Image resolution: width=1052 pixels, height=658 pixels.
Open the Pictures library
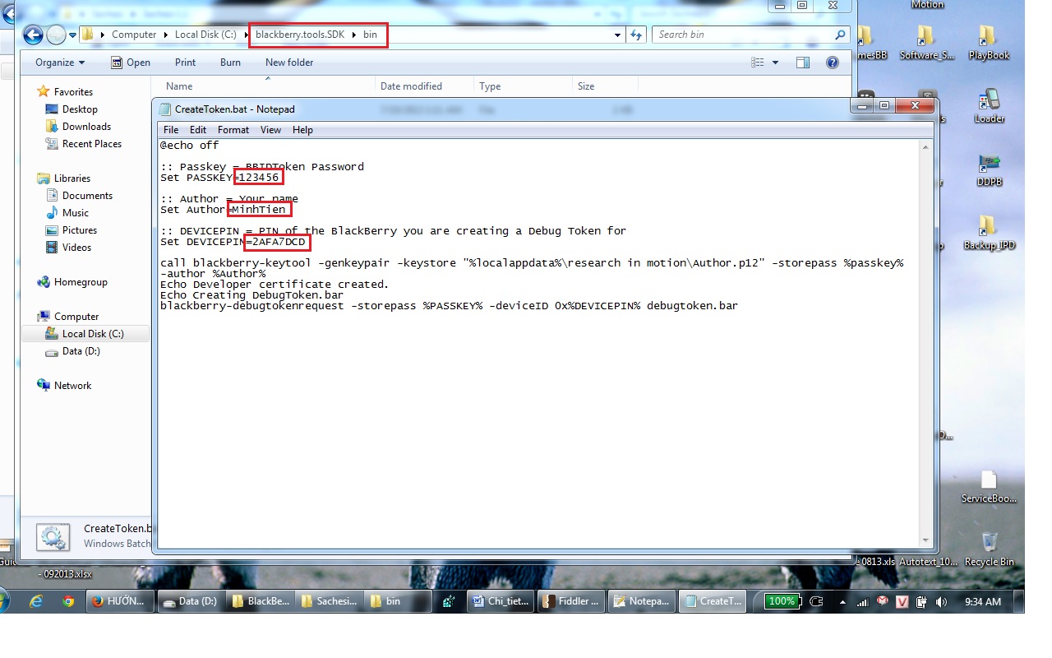pos(80,230)
